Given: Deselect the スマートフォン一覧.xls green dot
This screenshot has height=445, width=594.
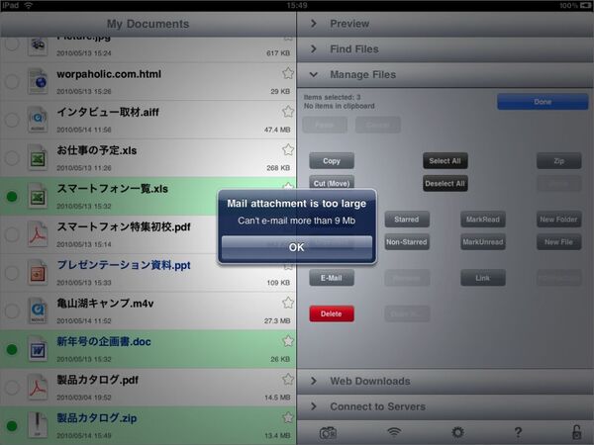Looking at the screenshot, I should [x=12, y=197].
